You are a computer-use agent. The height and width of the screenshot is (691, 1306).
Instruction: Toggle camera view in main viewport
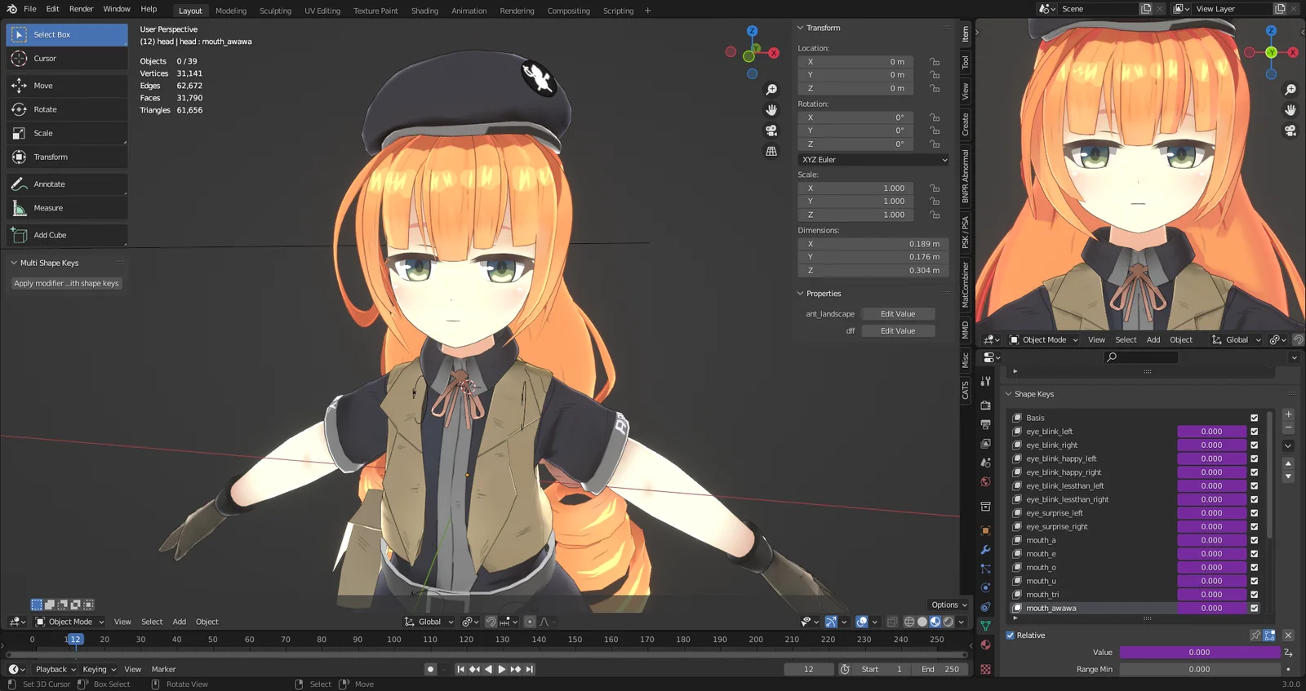(x=771, y=131)
